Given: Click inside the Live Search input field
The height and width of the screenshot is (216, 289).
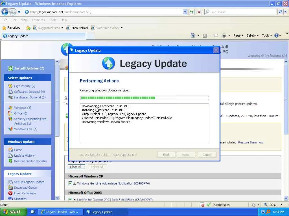Looking at the screenshot, I should coord(240,12).
